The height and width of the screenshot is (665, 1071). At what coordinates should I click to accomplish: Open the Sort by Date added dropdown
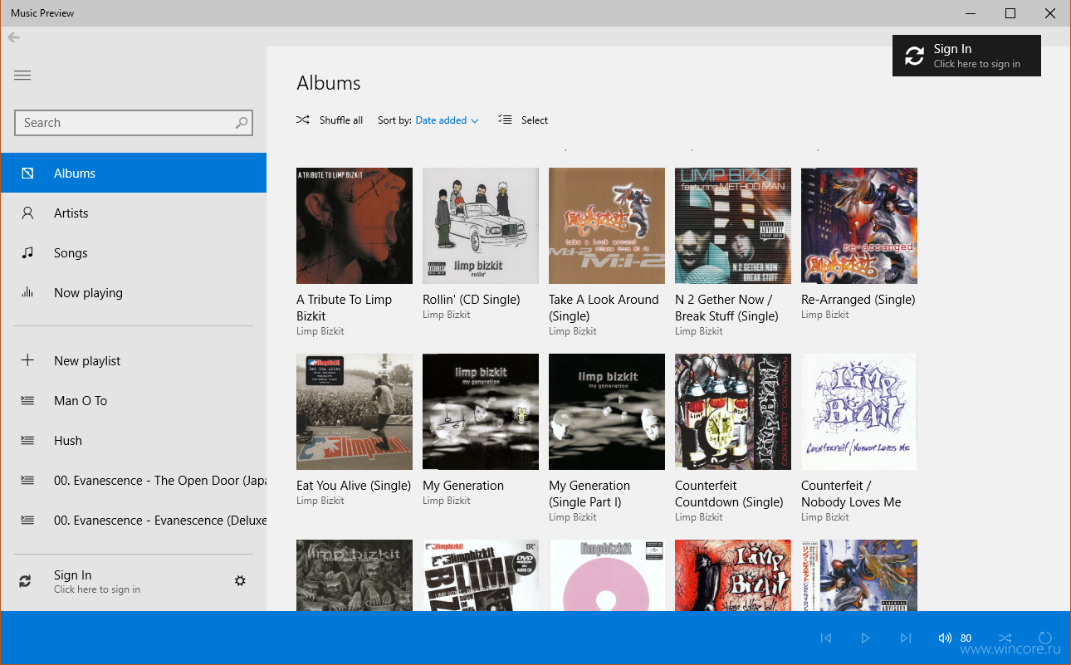[447, 120]
